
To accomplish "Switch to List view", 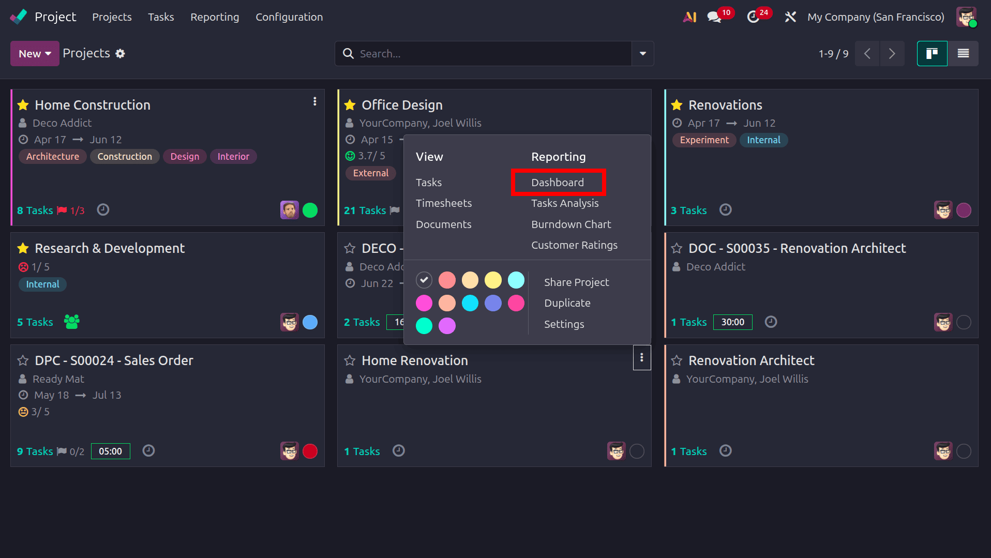I will [x=963, y=53].
